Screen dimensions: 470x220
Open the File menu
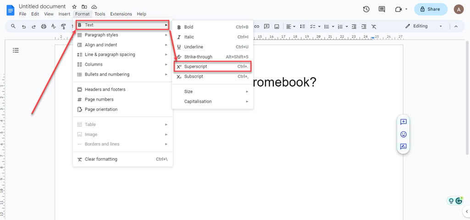(x=22, y=14)
